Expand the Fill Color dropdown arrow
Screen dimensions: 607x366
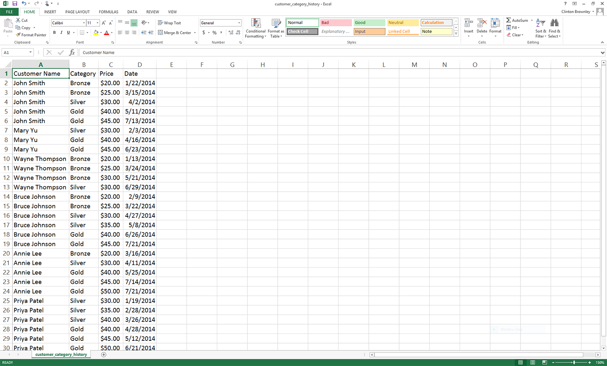point(101,33)
